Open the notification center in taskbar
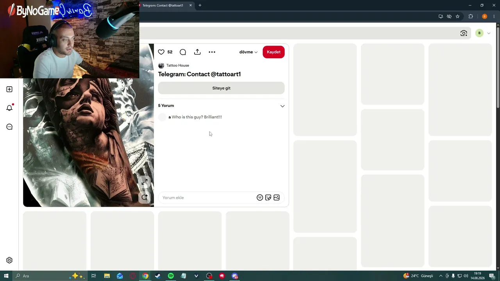The height and width of the screenshot is (281, 500). point(492,276)
